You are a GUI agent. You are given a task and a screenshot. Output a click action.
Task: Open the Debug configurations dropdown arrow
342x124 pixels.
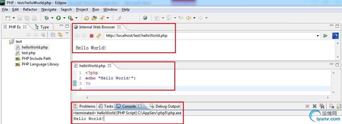click(x=52, y=18)
